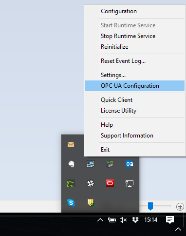Screen dimensions: 186x236
Task: Click the yellow shield server tray icon
Action: coord(91,203)
